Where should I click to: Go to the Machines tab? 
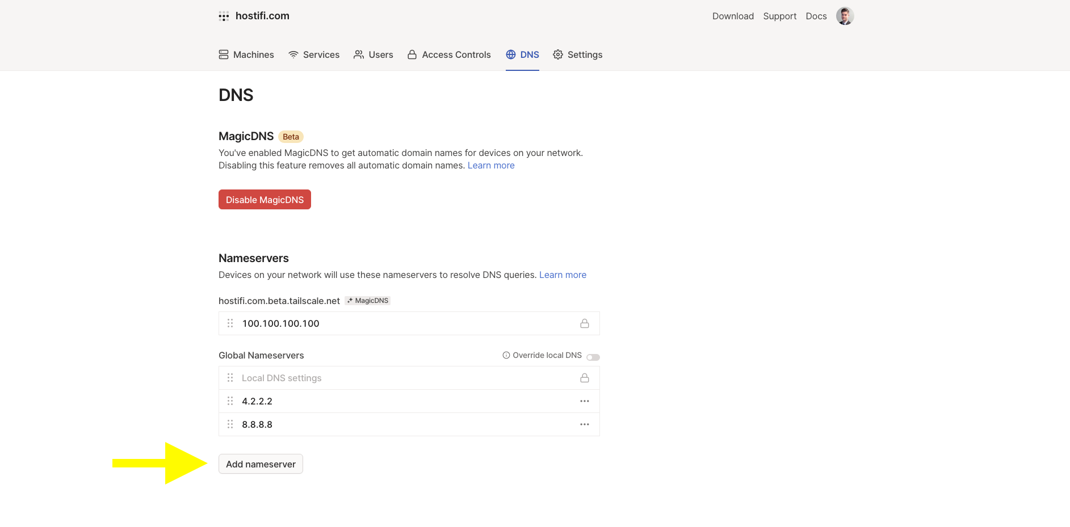[x=246, y=54]
